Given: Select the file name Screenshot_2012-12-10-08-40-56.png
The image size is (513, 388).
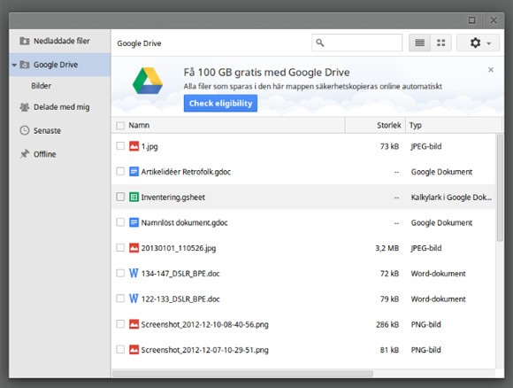Looking at the screenshot, I should pyautogui.click(x=205, y=324).
